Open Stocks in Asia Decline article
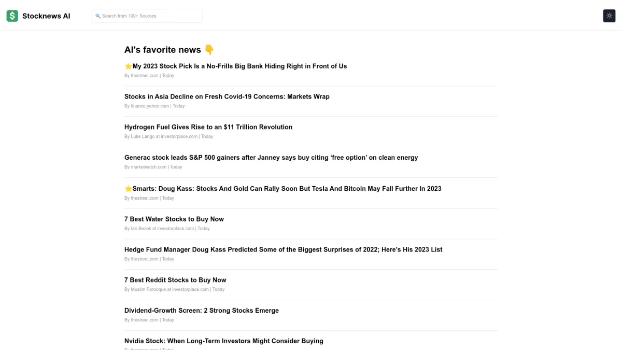622x350 pixels. click(x=227, y=96)
